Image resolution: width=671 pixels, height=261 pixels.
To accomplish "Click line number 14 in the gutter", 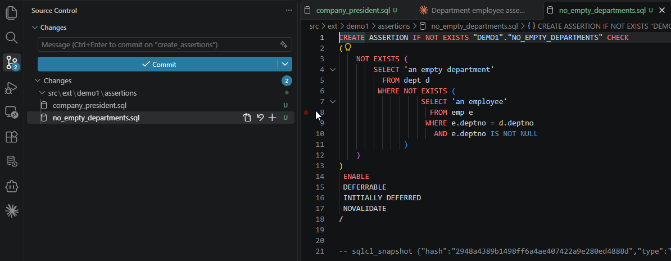I will [320, 177].
